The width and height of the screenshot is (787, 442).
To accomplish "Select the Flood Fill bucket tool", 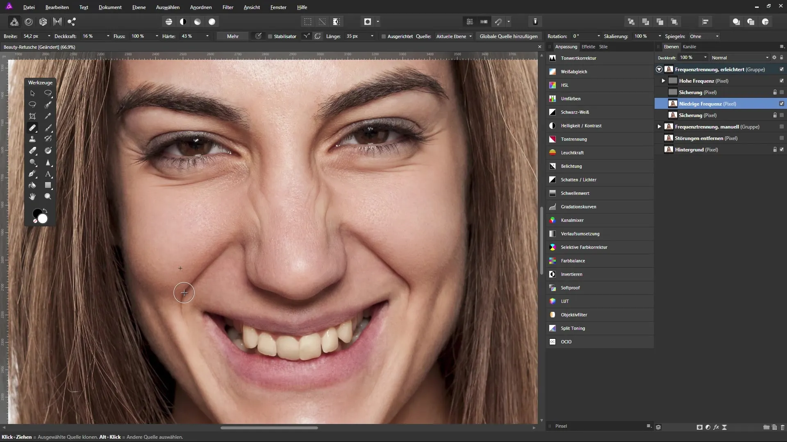I will point(32,185).
